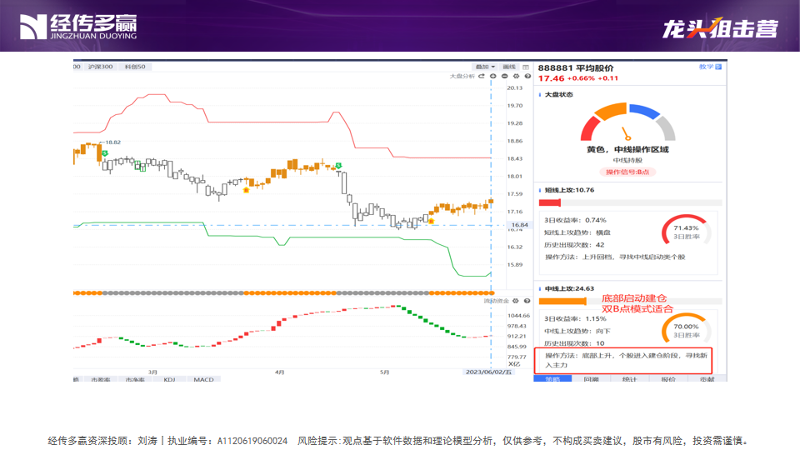Click the 17.46 price value
Image resolution: width=800 pixels, height=450 pixels.
551,78
